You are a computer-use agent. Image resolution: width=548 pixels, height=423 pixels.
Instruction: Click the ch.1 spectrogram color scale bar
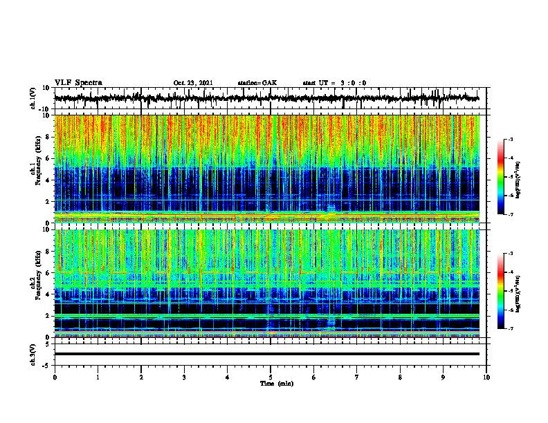(x=501, y=177)
